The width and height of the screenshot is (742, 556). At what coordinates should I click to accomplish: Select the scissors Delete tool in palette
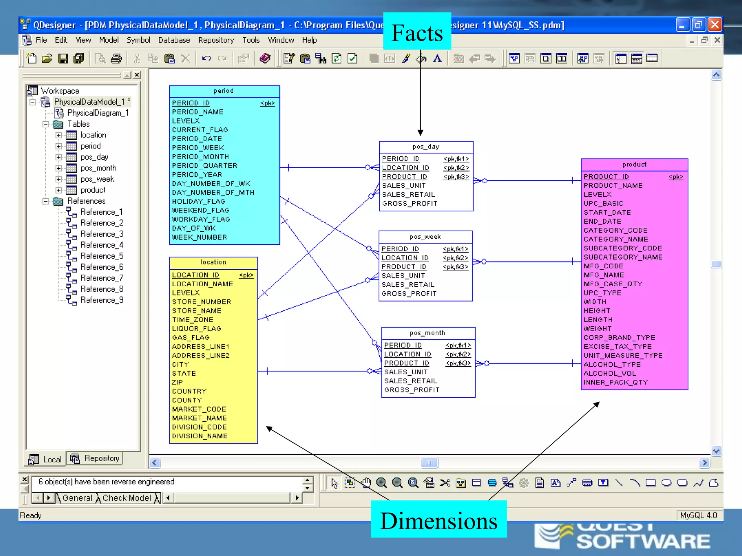[x=445, y=483]
